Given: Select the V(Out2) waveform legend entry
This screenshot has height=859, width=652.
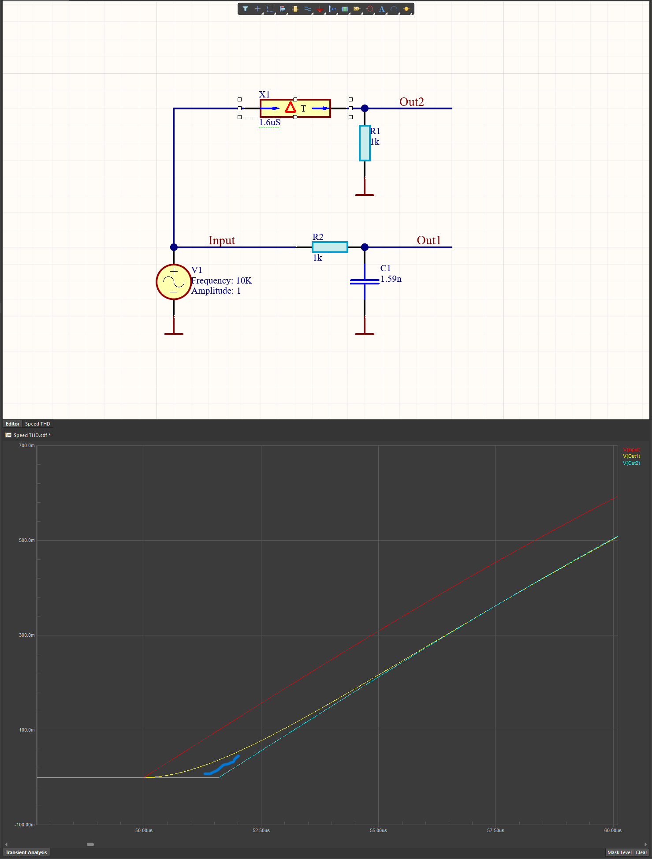Looking at the screenshot, I should [631, 463].
